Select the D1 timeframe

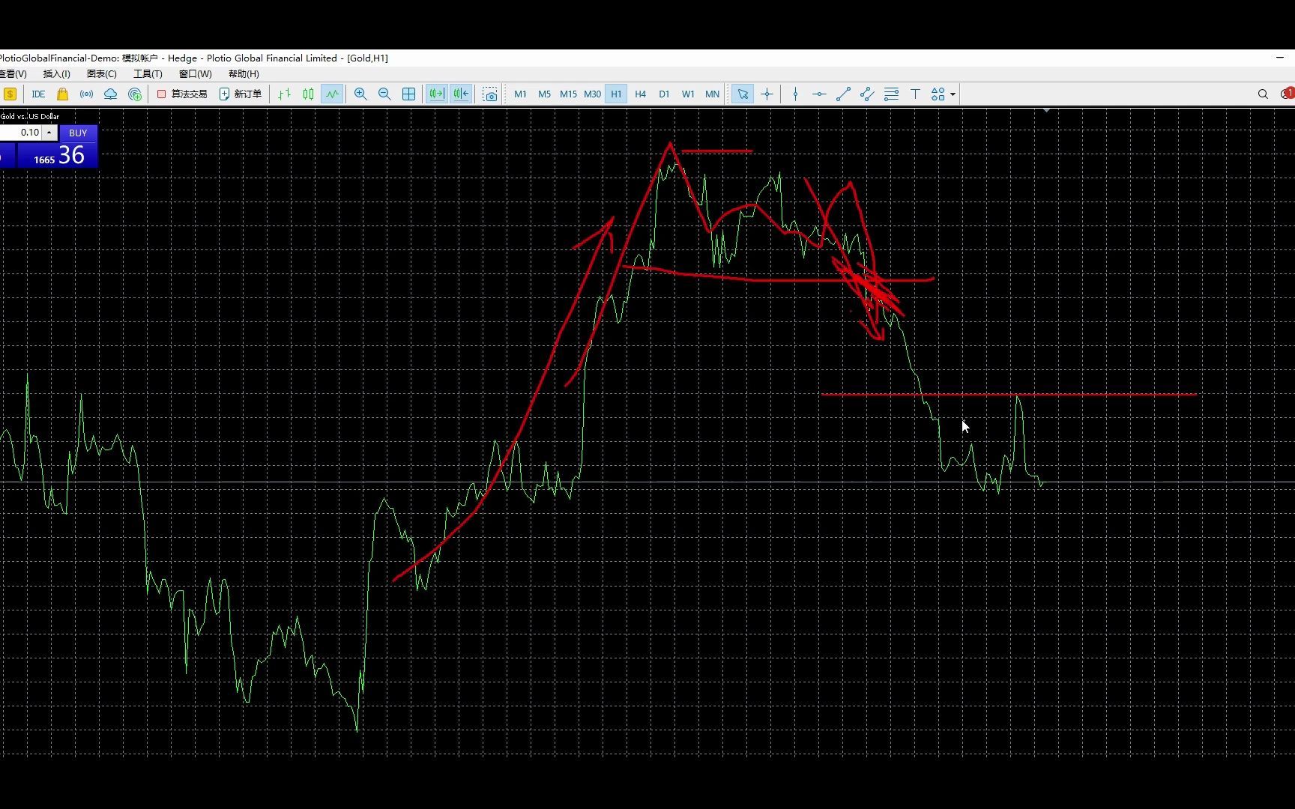coord(664,94)
